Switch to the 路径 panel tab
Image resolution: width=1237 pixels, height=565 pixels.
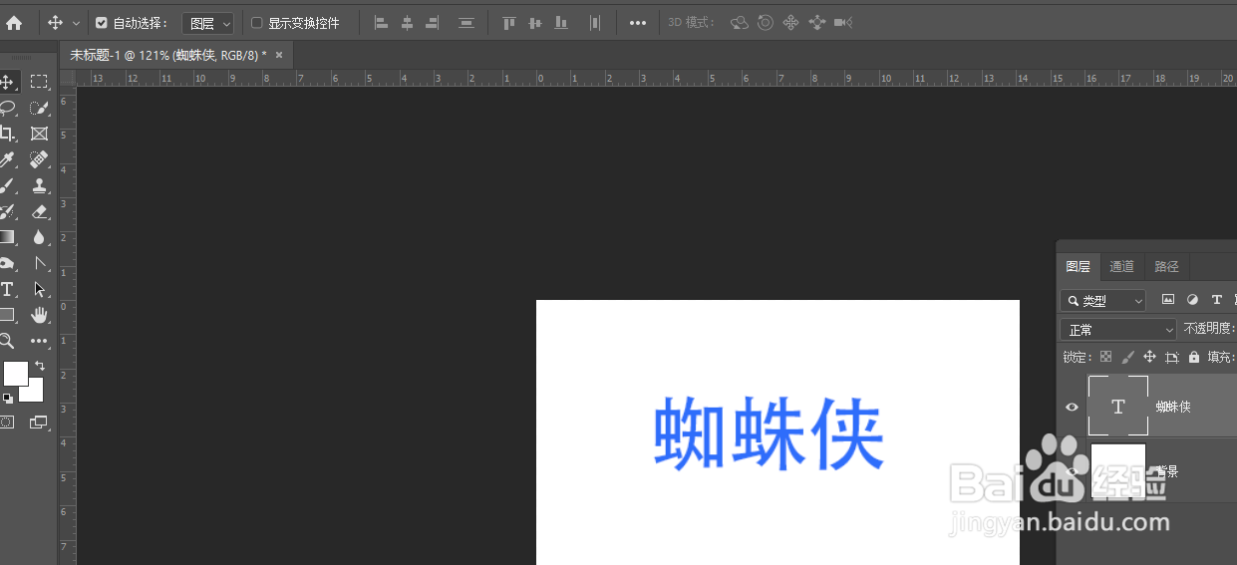[1166, 266]
